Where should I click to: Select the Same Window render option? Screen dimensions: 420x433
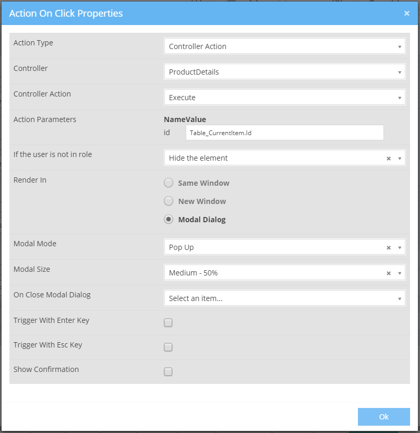click(169, 183)
